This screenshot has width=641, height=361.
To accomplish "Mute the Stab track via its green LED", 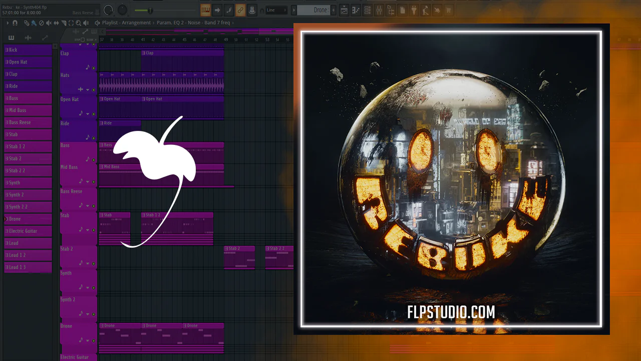I will coord(94,230).
